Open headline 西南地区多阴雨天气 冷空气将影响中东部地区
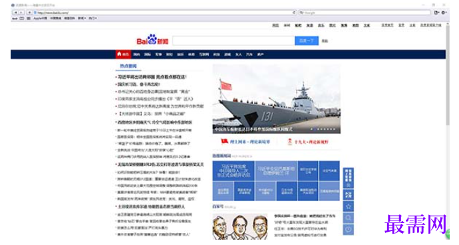The height and width of the screenshot is (245, 459). click(x=155, y=122)
